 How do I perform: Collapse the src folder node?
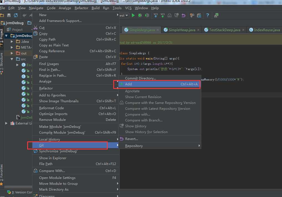[x=12, y=59]
